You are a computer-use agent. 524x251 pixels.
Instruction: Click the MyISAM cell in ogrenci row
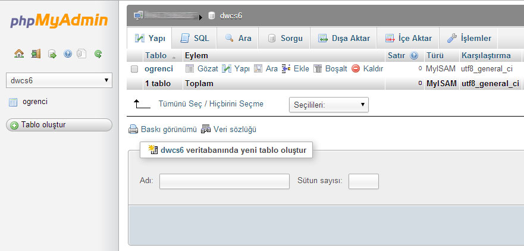[x=441, y=69]
